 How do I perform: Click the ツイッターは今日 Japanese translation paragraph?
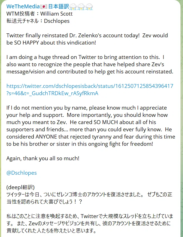pyautogui.click(x=89, y=198)
